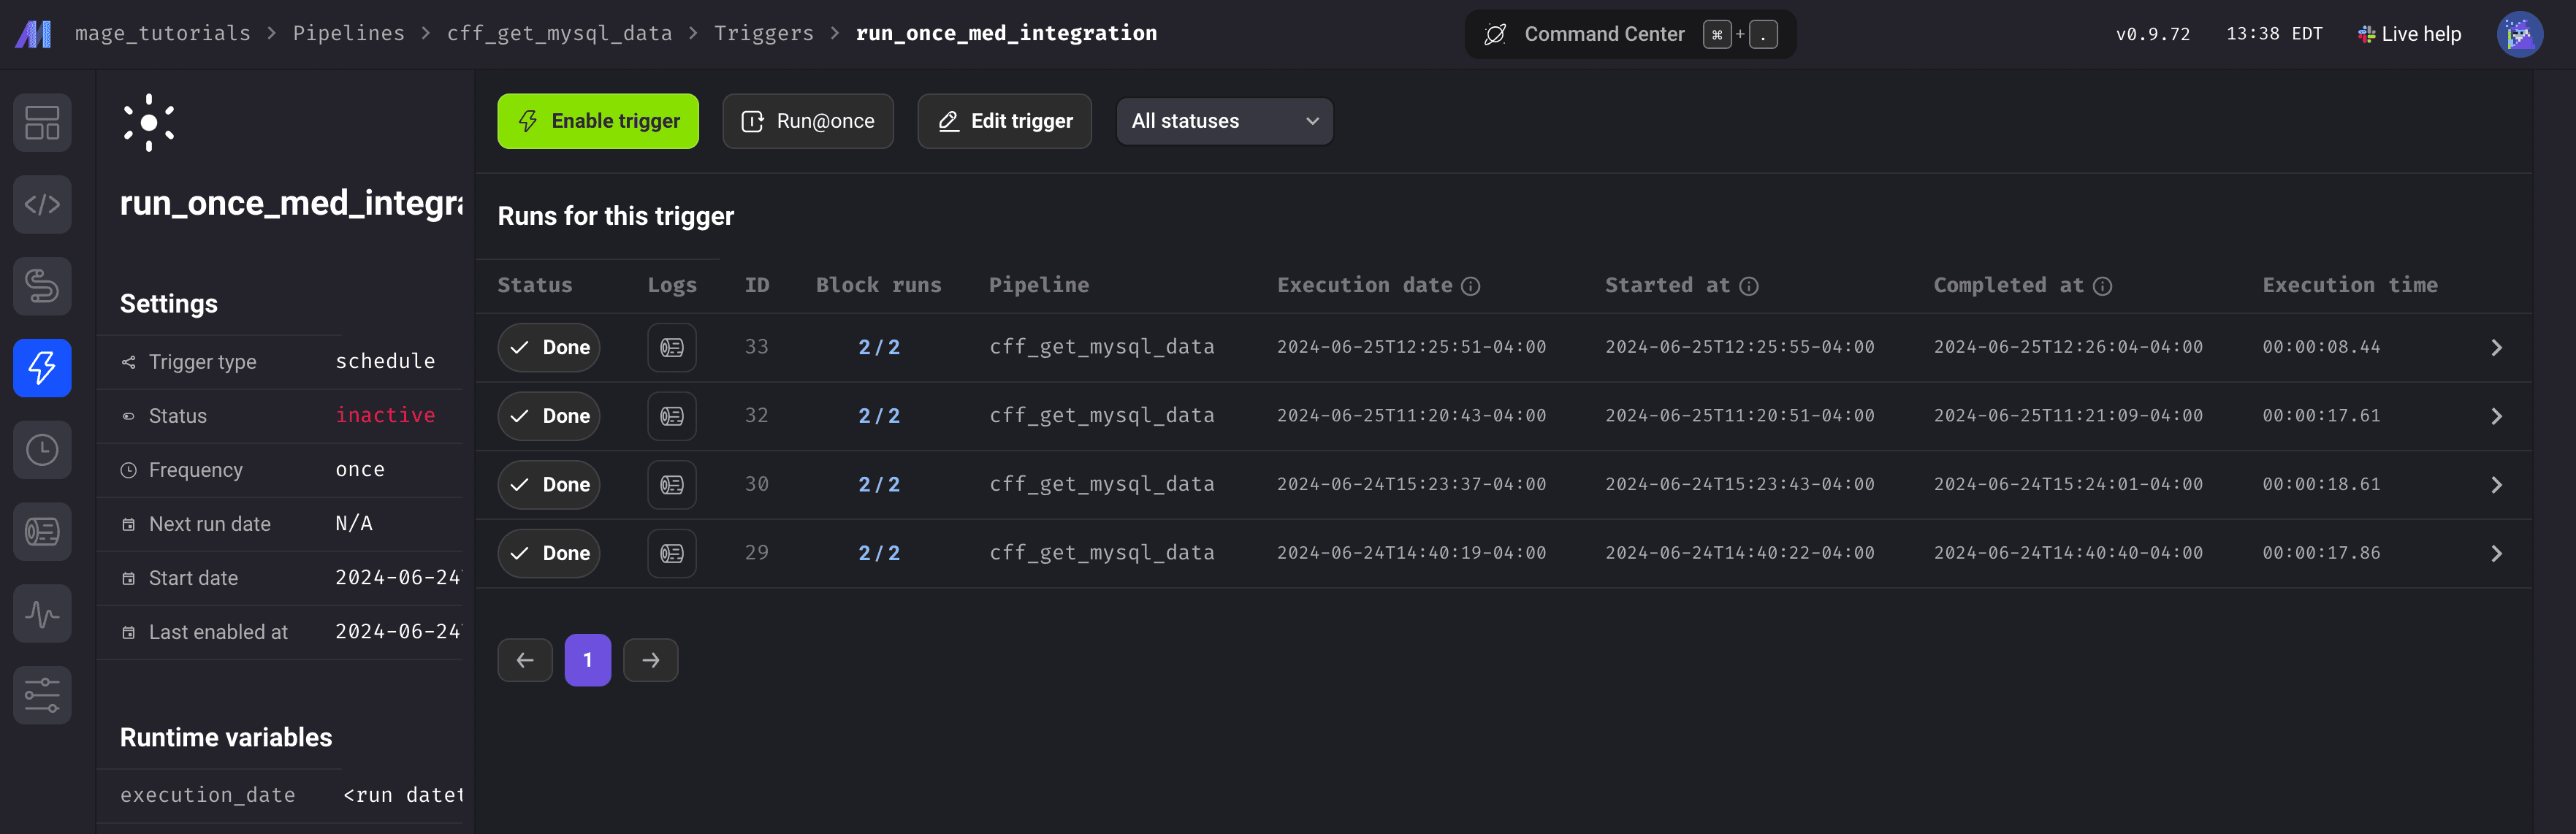View logs for run ID 33
Viewport: 2576px width, 834px height.
coord(672,348)
